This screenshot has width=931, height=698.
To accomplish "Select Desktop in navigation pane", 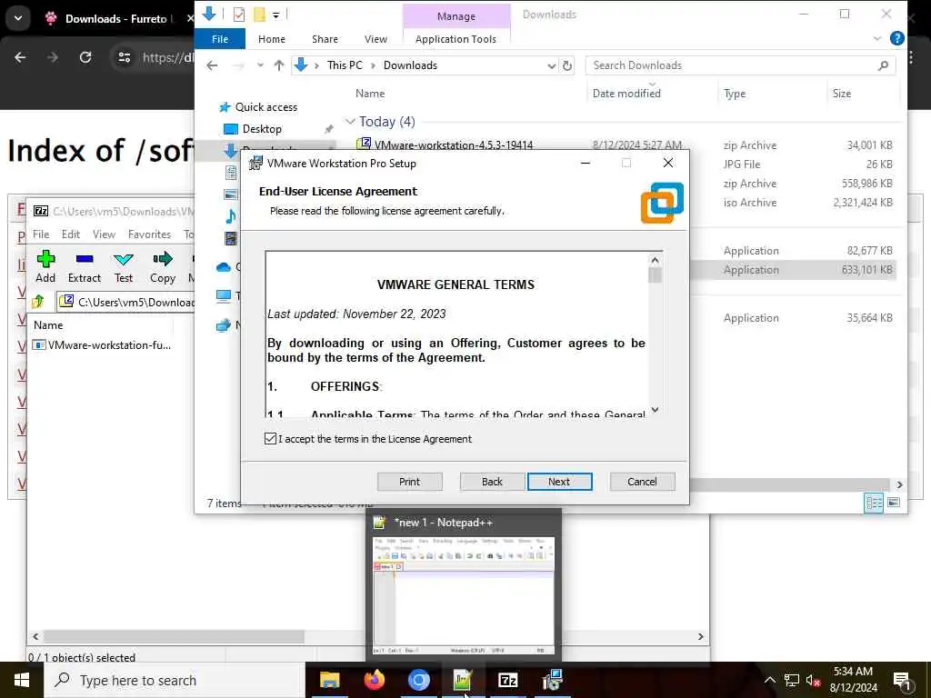I will 262,129.
